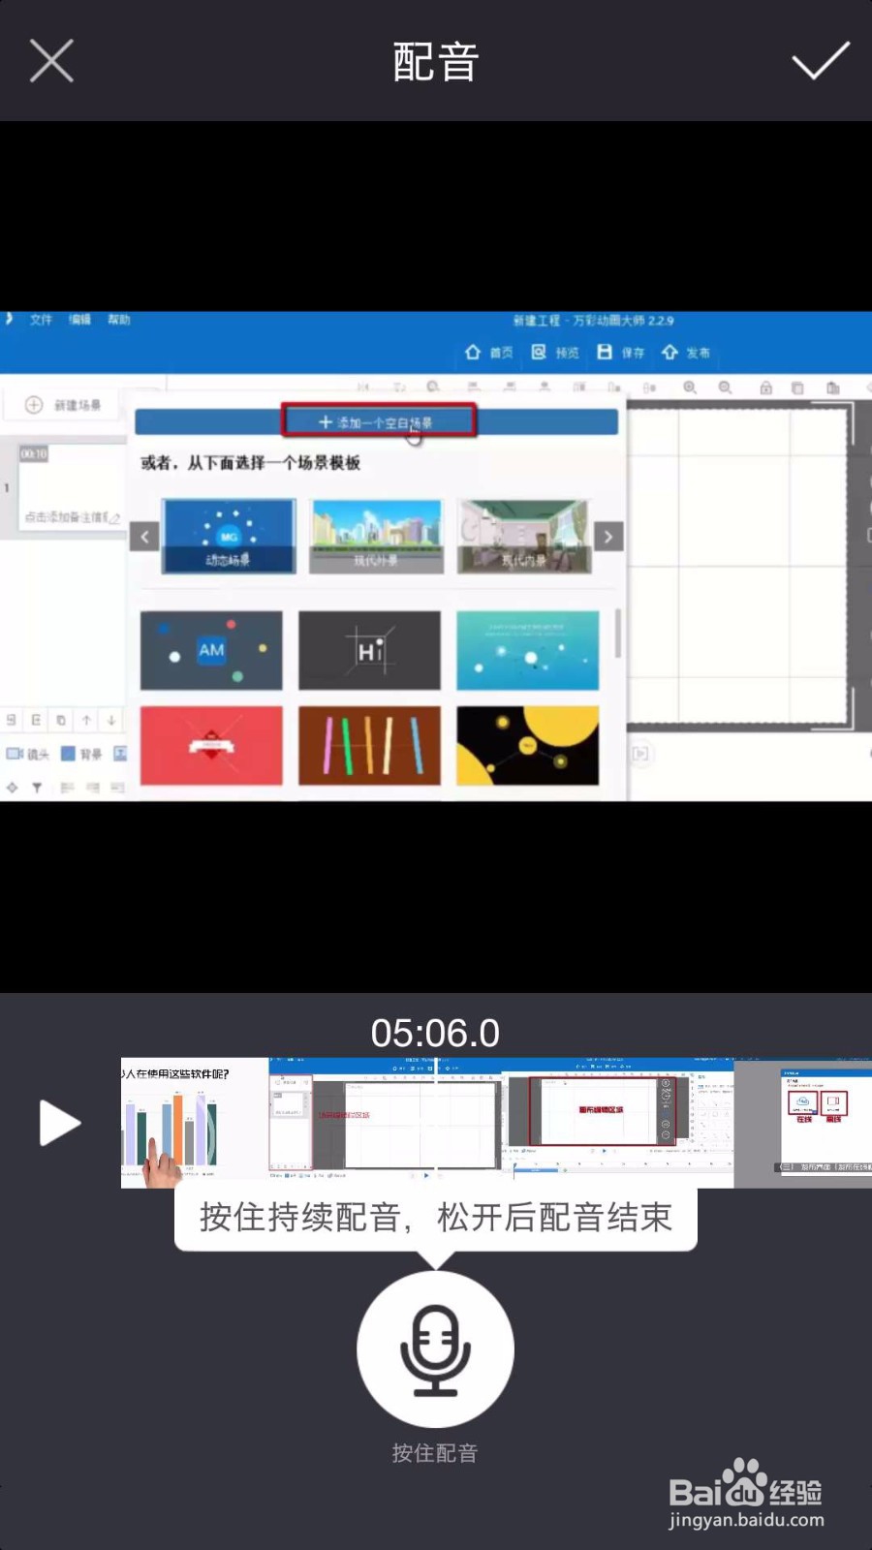Tap the 按住持续配音 tooltip bubble
This screenshot has height=1550, width=872.
pyautogui.click(x=436, y=1219)
